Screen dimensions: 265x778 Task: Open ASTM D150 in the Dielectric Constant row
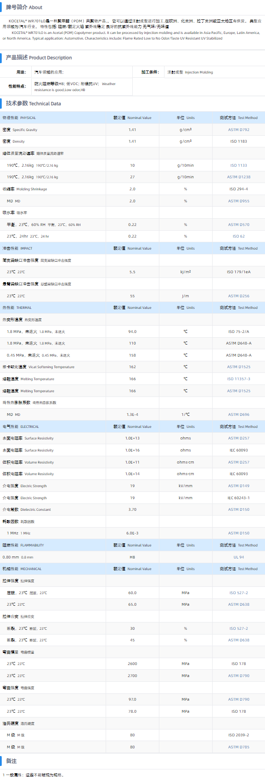tap(238, 510)
